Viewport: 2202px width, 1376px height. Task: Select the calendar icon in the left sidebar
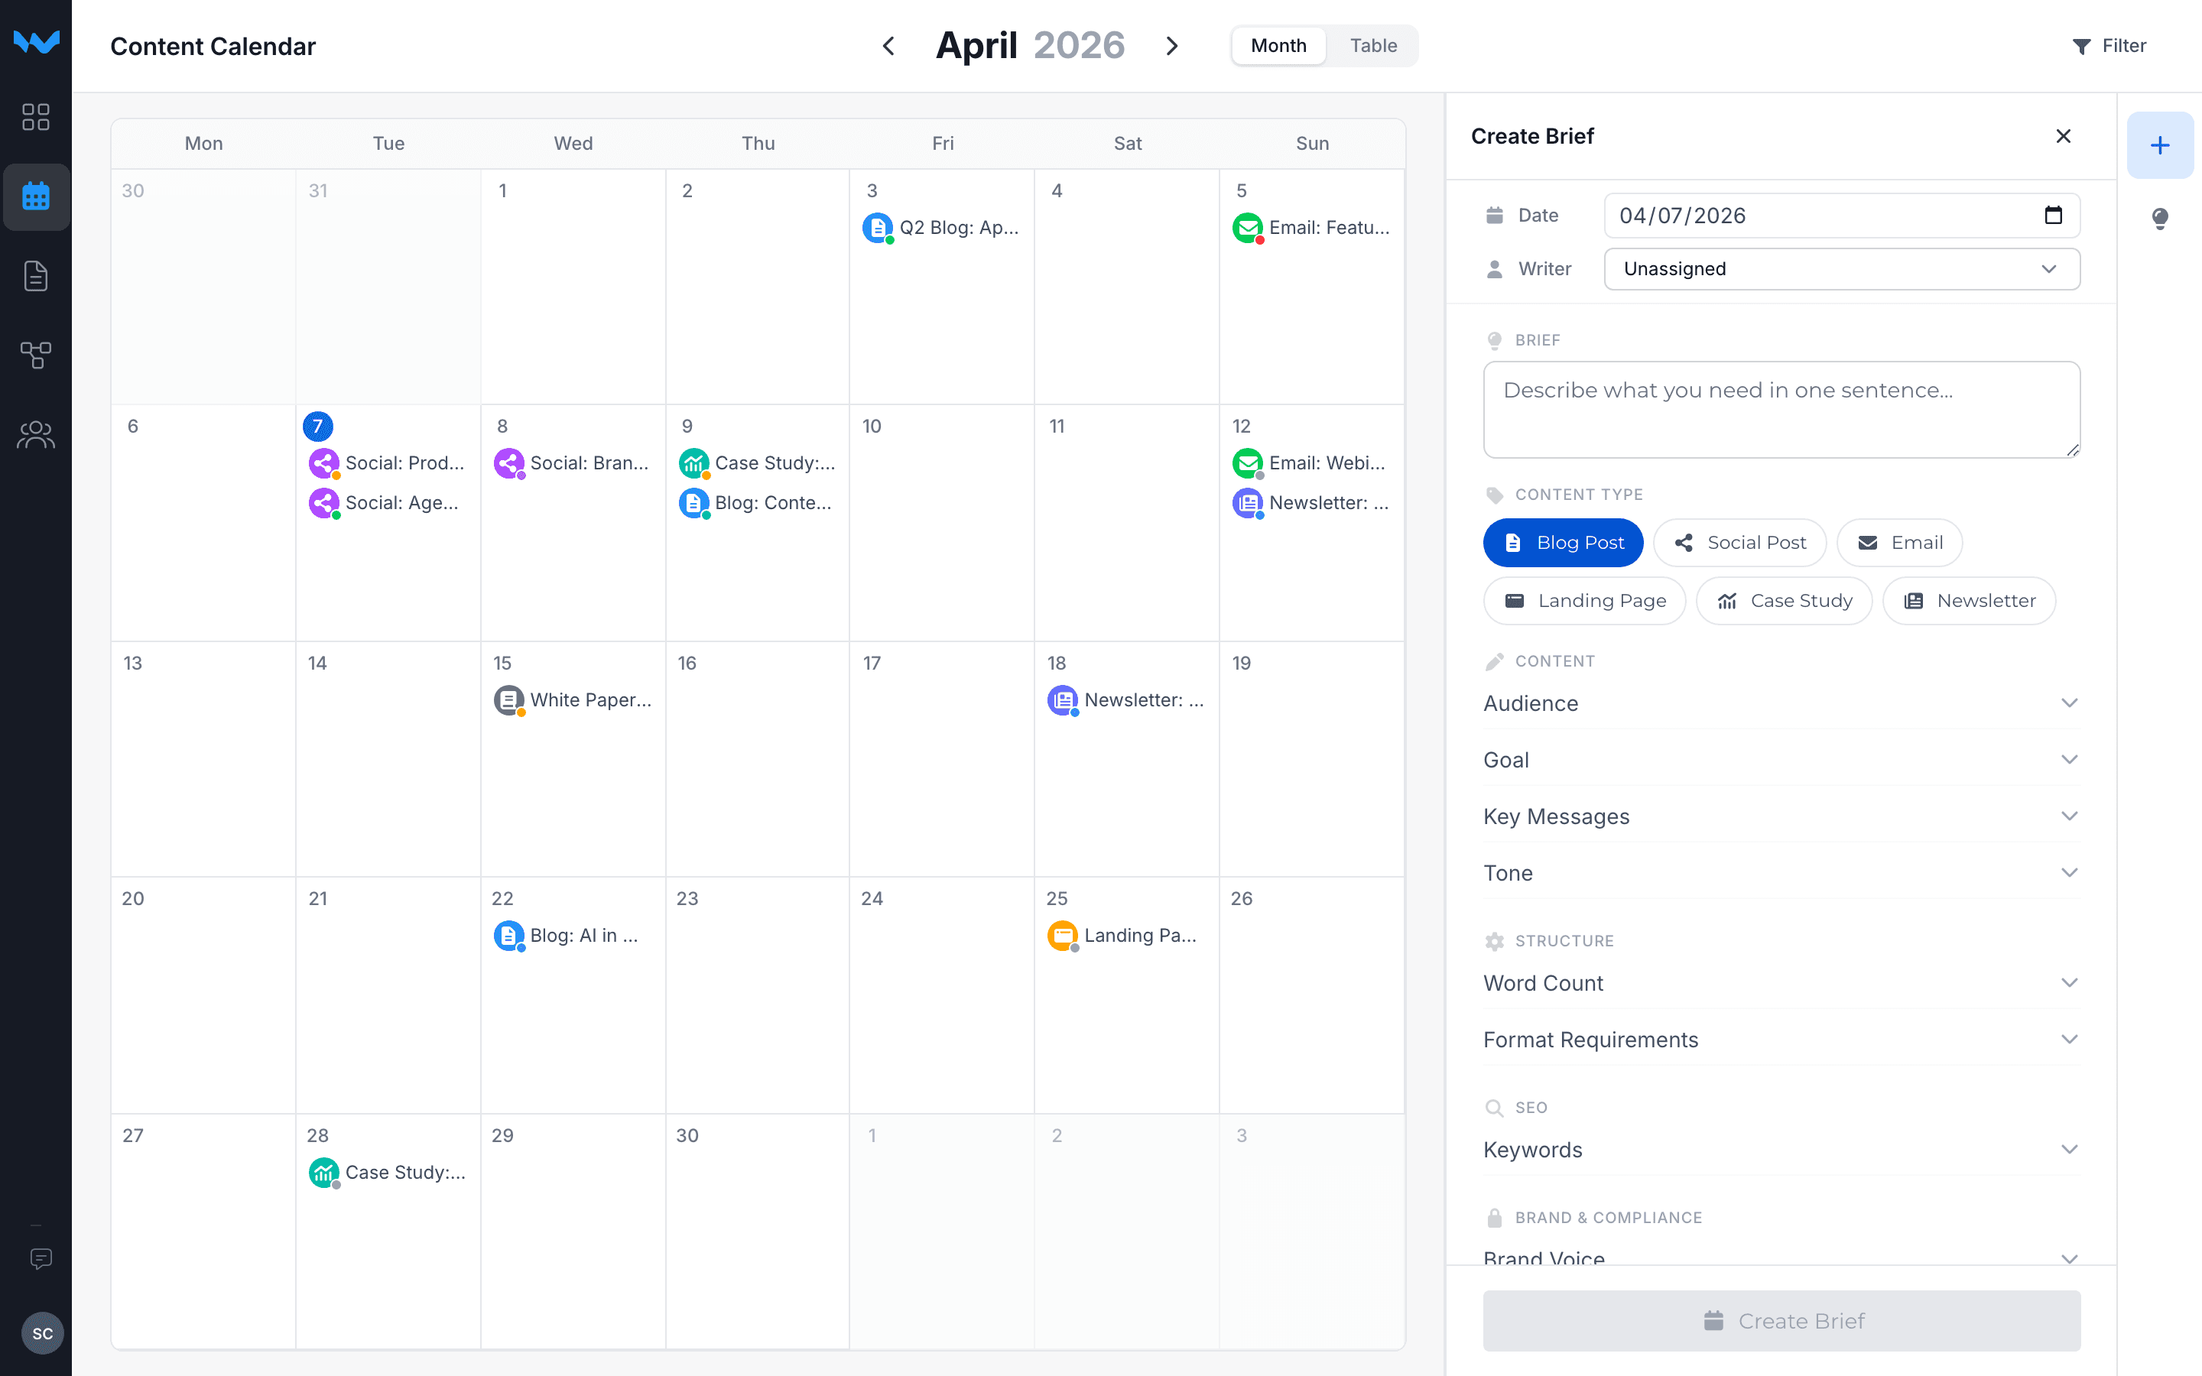[37, 196]
